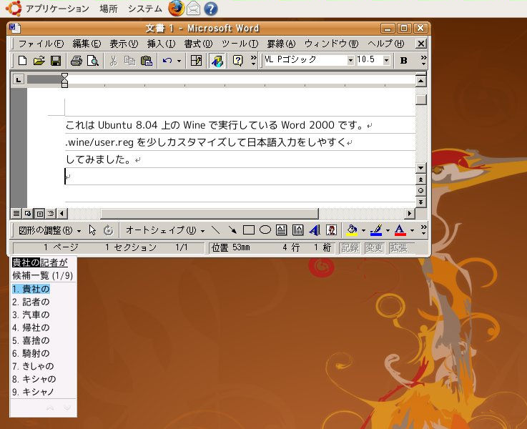Switch to outline view
The image size is (527, 429).
(x=51, y=213)
